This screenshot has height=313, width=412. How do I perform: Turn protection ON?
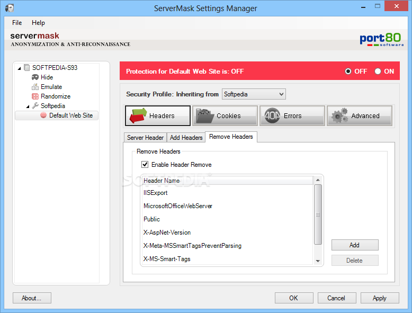point(378,71)
